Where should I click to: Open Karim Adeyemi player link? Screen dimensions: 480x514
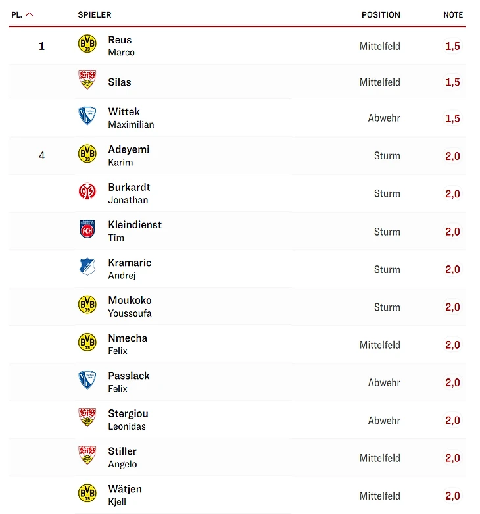(129, 156)
